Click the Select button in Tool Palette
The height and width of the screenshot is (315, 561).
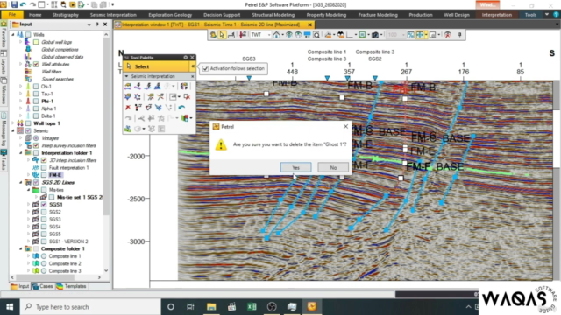click(x=156, y=66)
